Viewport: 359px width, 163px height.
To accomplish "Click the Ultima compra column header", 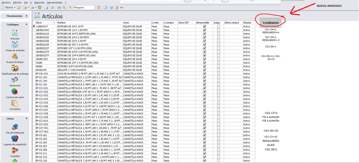I will pos(233,23).
